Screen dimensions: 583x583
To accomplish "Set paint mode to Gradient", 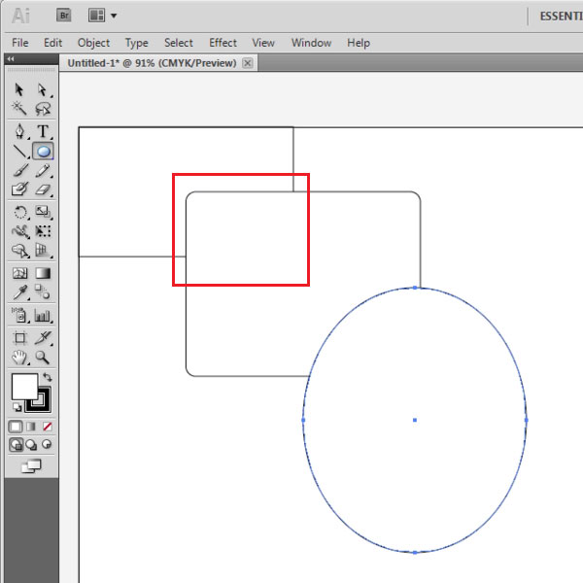I will coord(31,427).
